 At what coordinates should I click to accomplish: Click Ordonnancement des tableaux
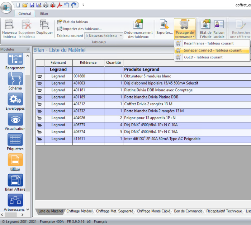(x=138, y=29)
